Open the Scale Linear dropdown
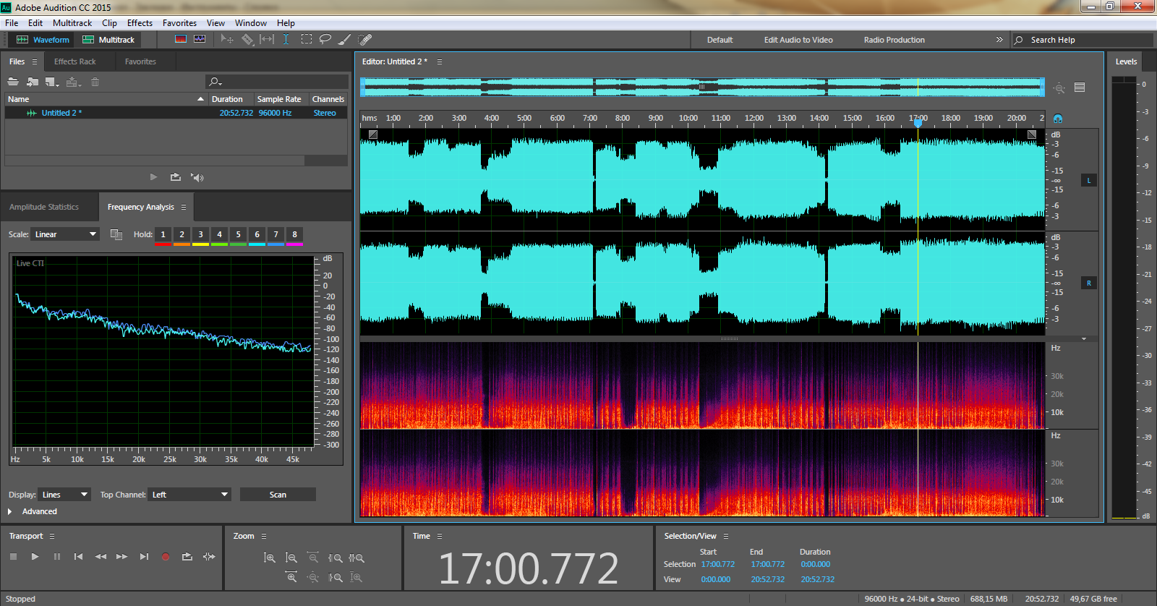 click(65, 234)
